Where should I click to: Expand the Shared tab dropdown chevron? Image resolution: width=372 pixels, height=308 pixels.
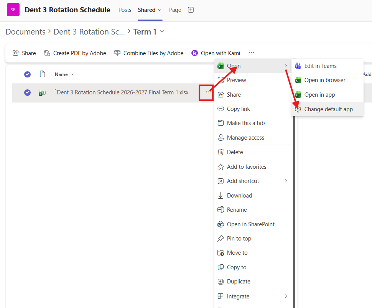click(160, 10)
